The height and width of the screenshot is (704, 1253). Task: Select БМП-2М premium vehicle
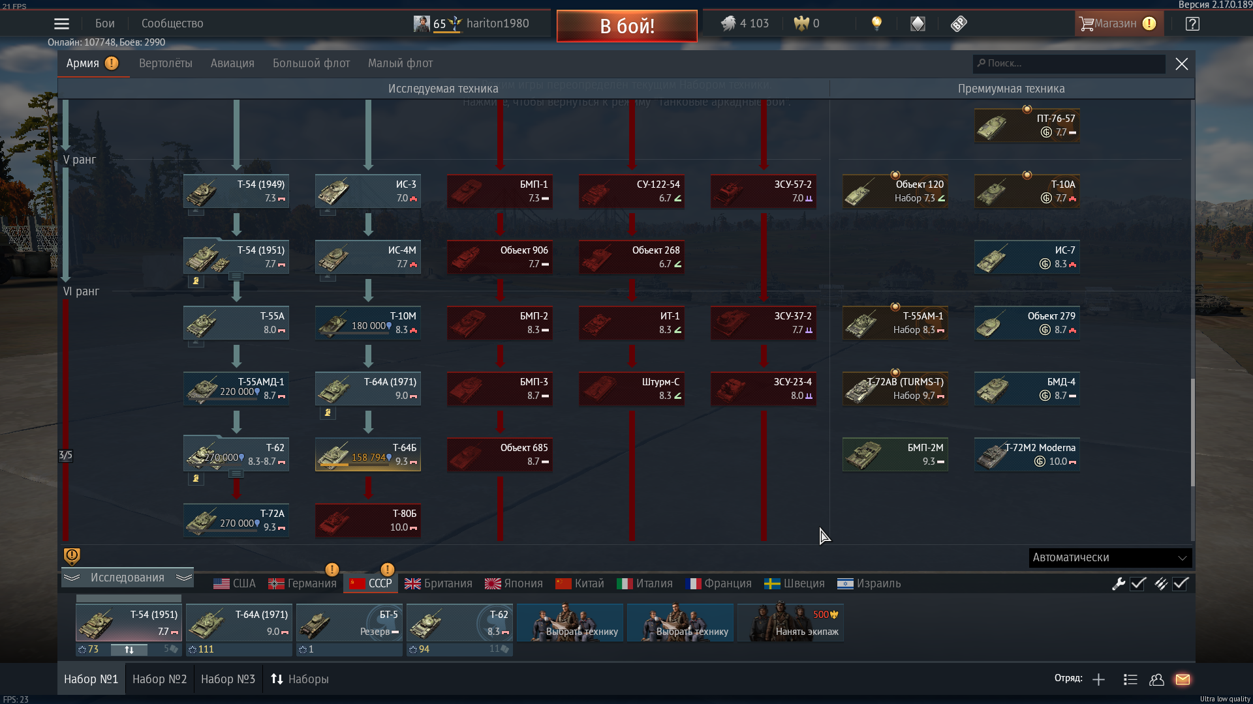[x=895, y=454]
